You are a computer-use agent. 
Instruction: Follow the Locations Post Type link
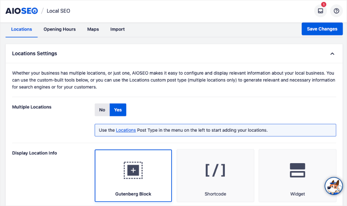(126, 130)
